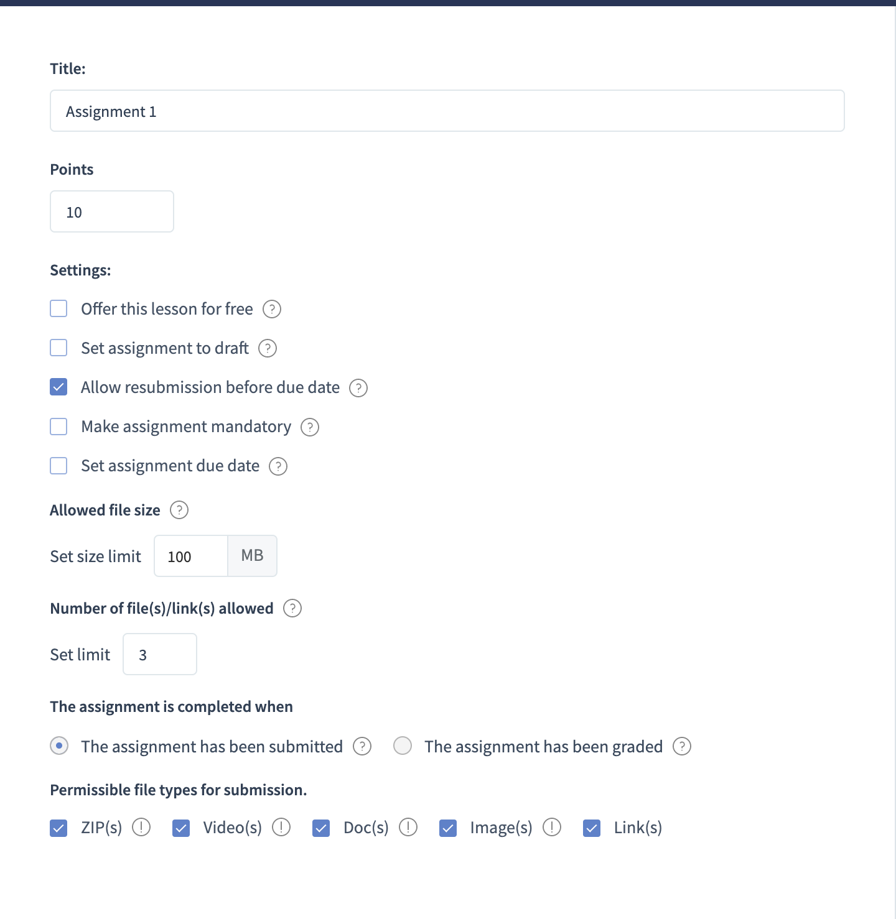Click help icon next to Allowed file size

click(179, 510)
